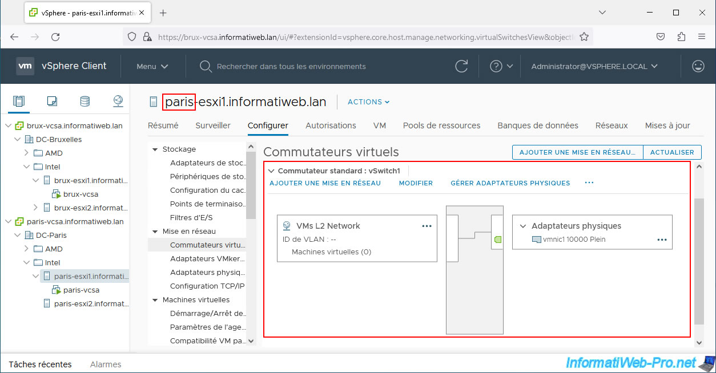Click GÉRER ADAPTATEURS PHYSIQUES link
Image resolution: width=716 pixels, height=373 pixels.
[x=510, y=183]
